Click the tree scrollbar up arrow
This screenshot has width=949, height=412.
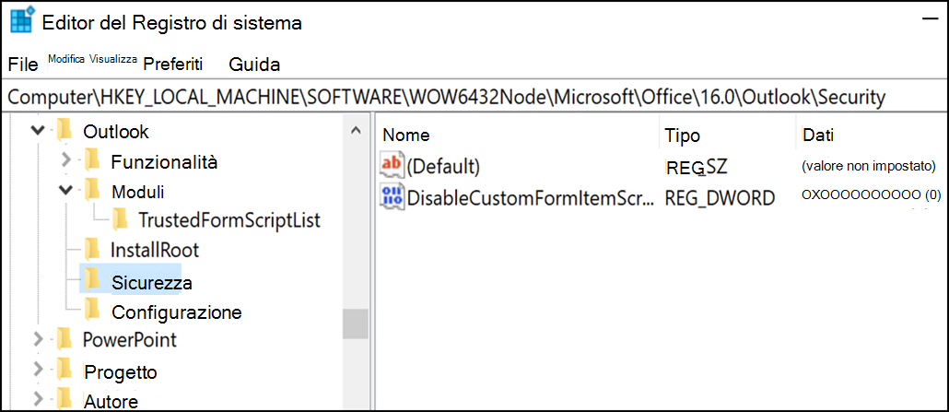(x=356, y=130)
